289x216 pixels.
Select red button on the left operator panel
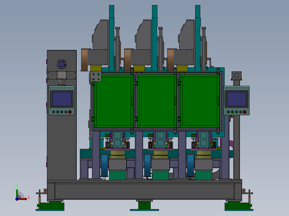coord(70,112)
